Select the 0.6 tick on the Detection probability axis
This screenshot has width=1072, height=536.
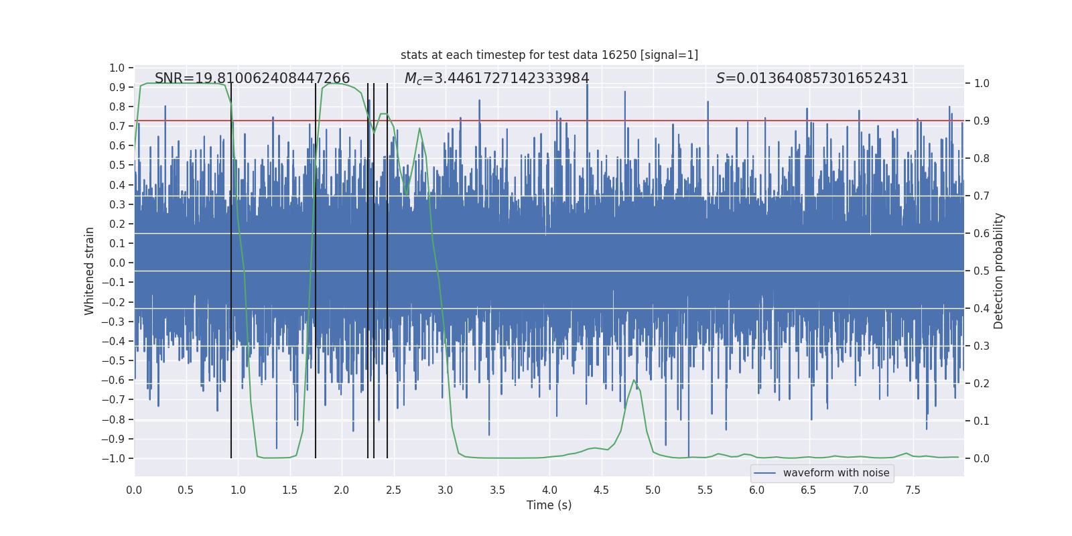tap(982, 233)
